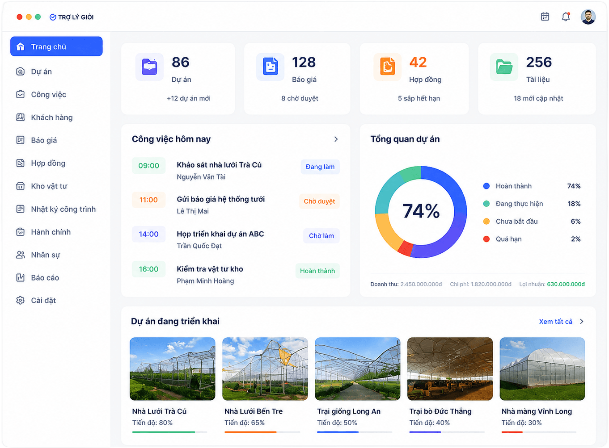
Task: Click the Chờ làm status badge
Action: click(321, 236)
